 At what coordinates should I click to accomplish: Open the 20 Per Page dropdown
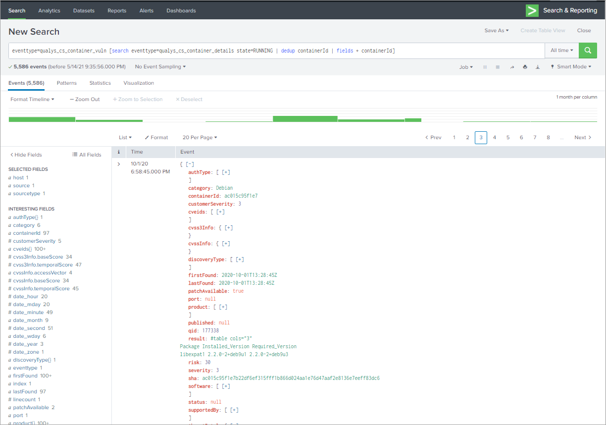[x=200, y=137]
